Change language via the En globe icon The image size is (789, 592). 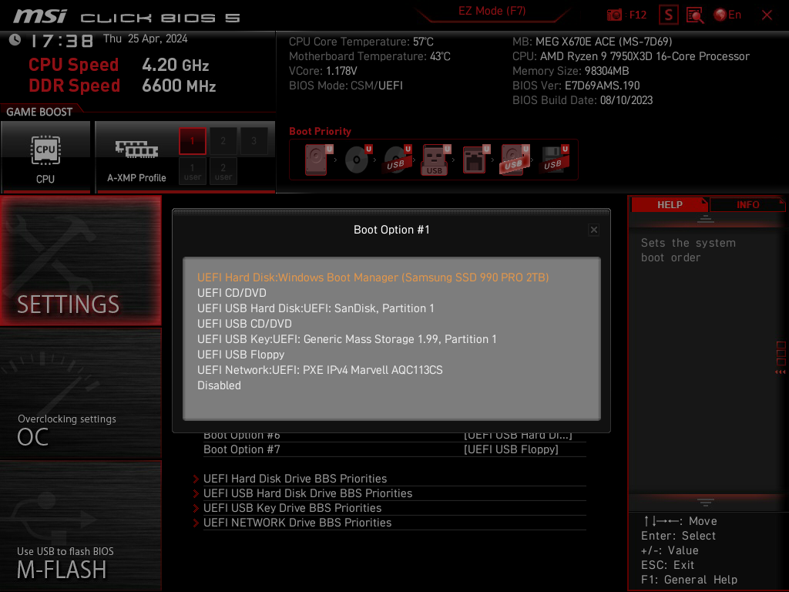727,15
